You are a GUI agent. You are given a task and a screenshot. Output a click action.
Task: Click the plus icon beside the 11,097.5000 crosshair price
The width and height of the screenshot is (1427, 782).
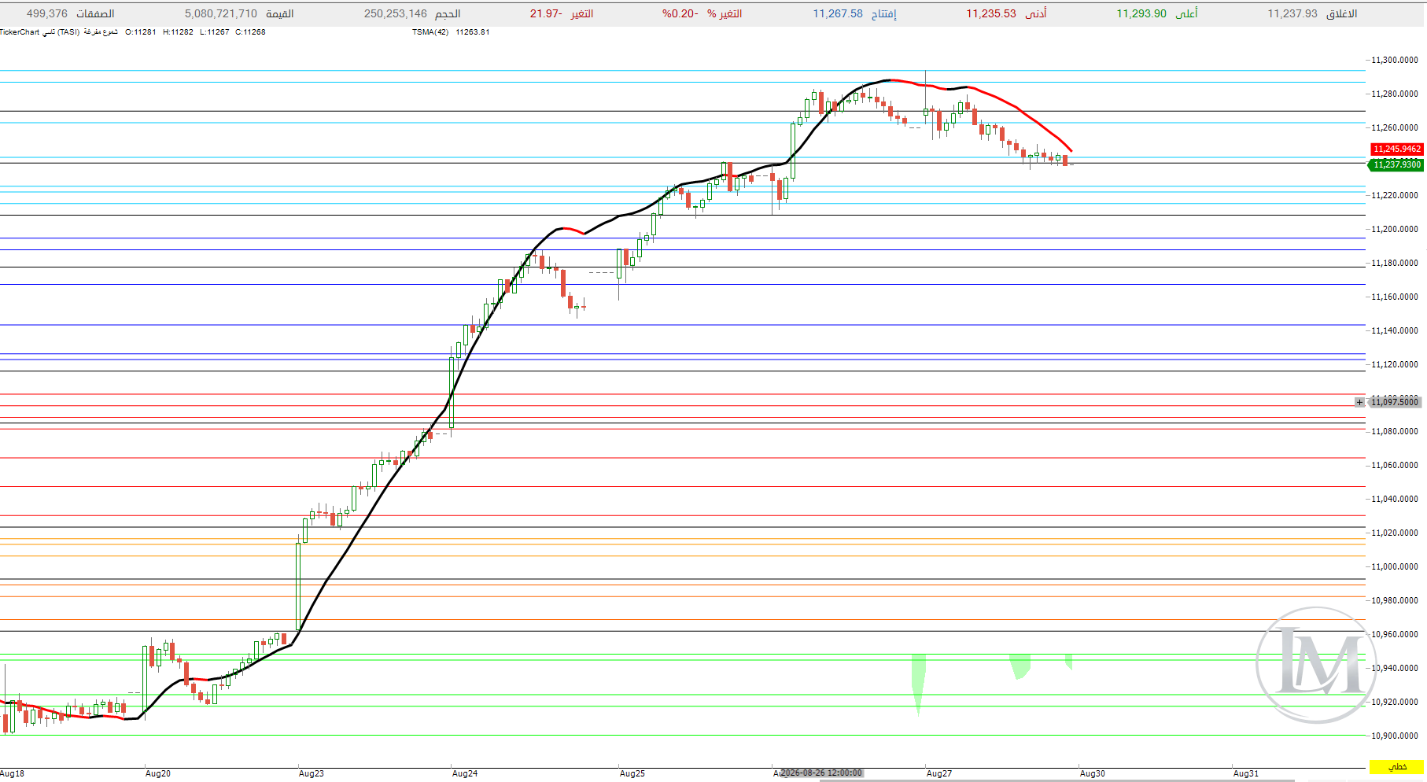1359,402
